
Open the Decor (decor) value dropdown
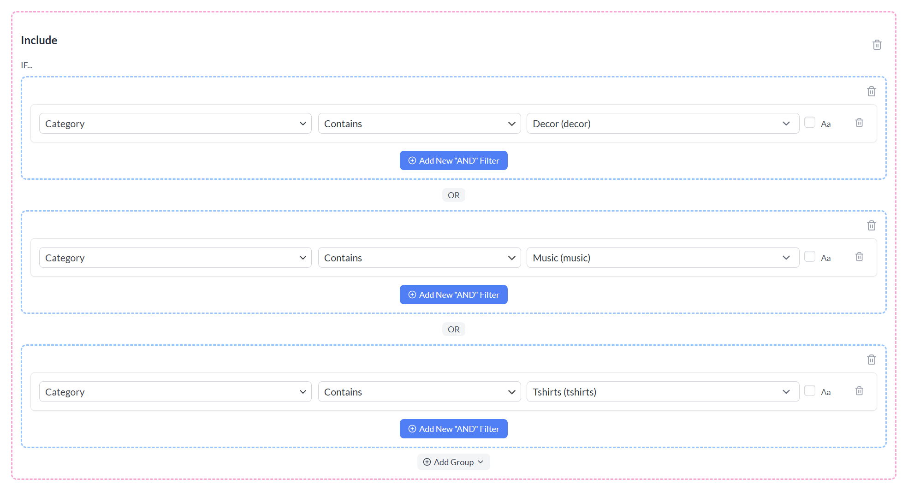tap(663, 124)
